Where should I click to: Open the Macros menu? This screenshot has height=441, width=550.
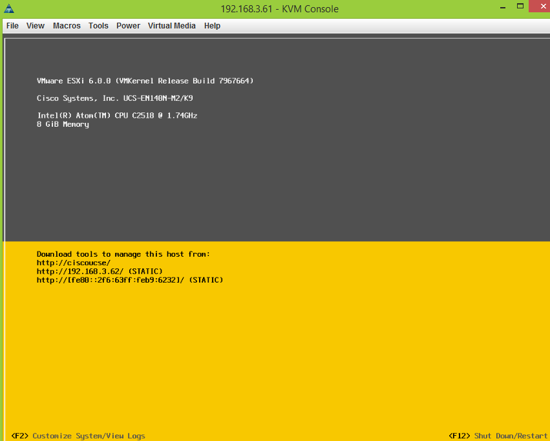coord(67,26)
